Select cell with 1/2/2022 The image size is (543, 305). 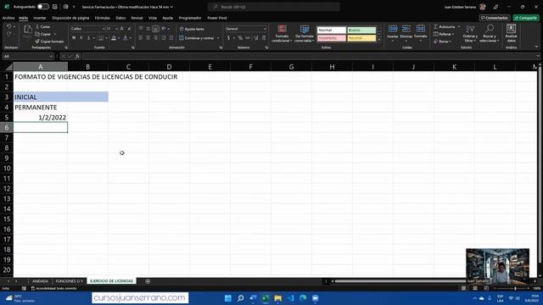coord(41,117)
